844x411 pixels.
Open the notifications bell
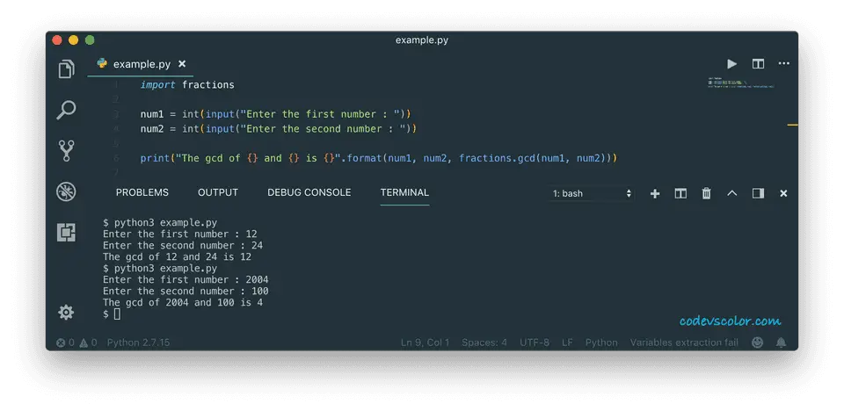click(x=781, y=342)
